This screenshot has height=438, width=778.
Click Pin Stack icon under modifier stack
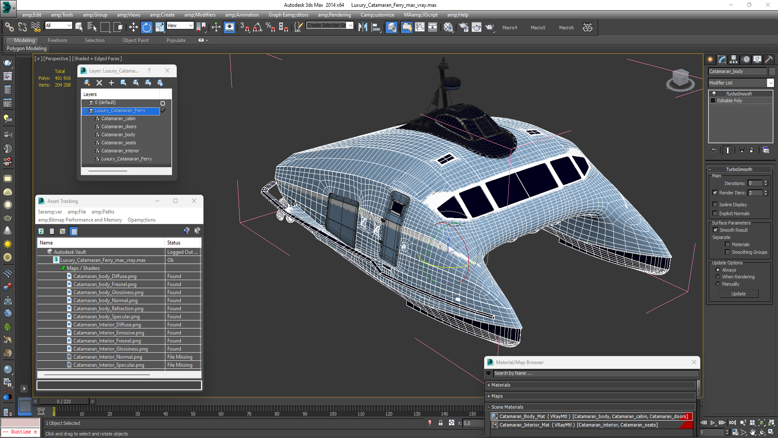[x=714, y=150]
